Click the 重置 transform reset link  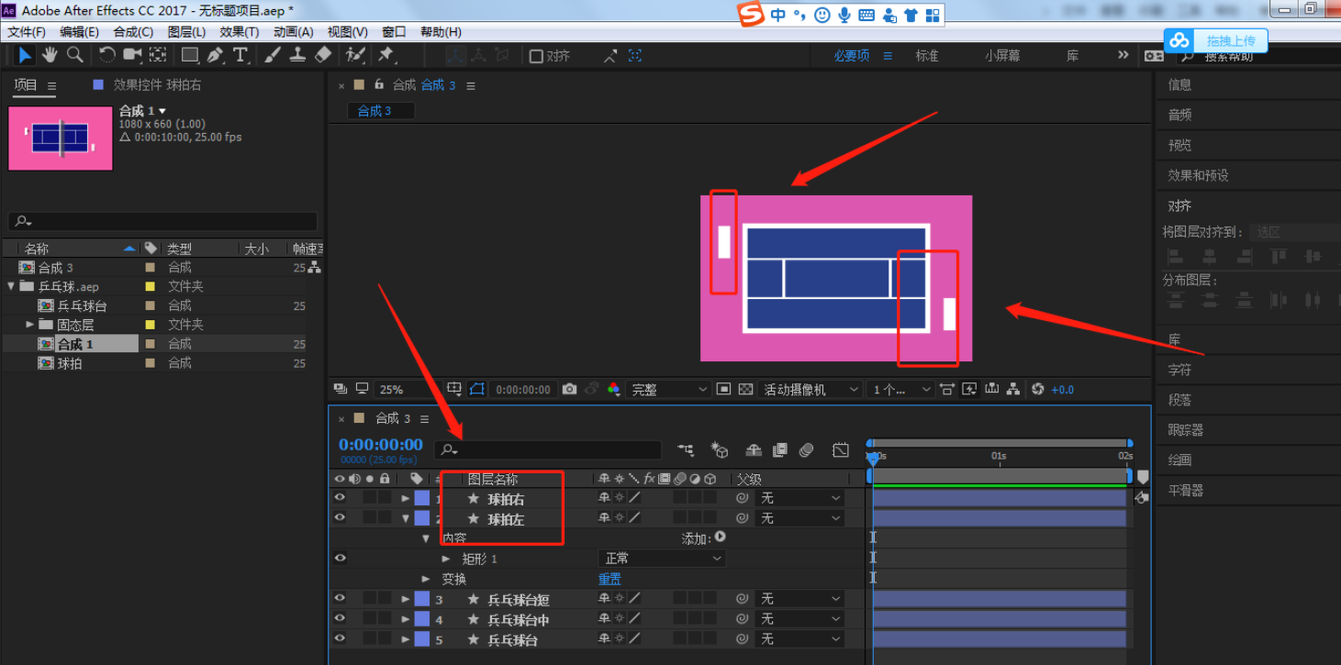pyautogui.click(x=609, y=579)
